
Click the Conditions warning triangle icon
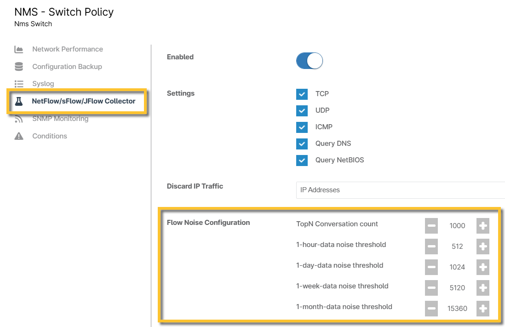point(19,136)
